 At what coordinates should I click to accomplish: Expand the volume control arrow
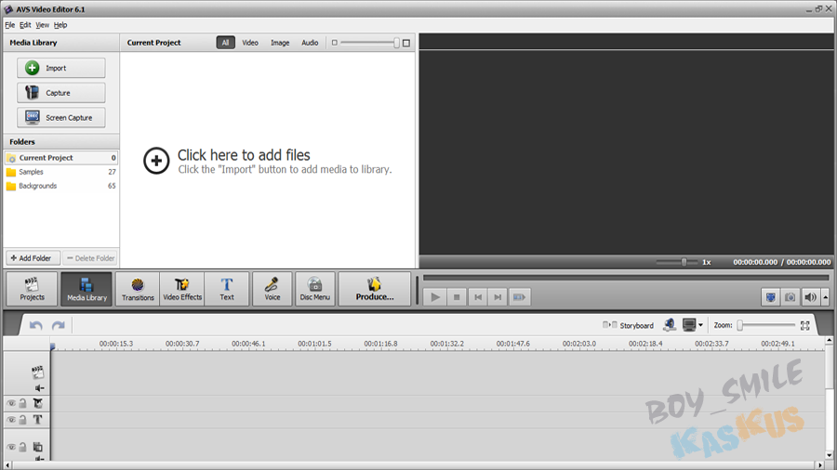pos(825,297)
